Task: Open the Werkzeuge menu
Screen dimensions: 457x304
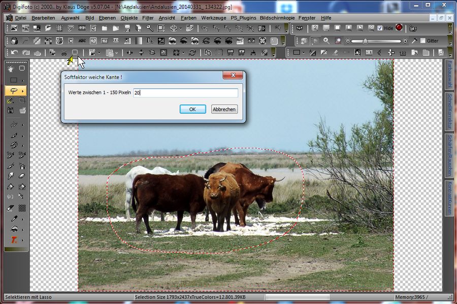Action: point(213,18)
